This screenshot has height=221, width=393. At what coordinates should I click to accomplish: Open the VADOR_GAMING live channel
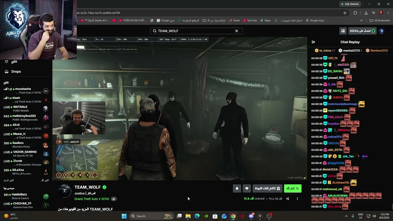click(x=26, y=154)
